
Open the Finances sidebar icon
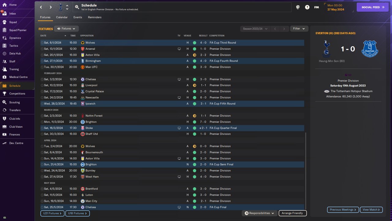coord(4,134)
